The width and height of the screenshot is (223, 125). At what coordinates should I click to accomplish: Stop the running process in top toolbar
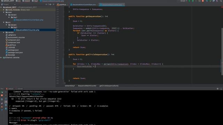click(203, 1)
